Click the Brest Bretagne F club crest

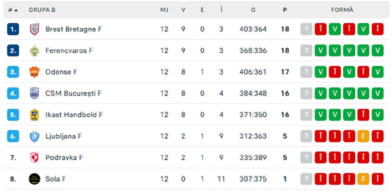point(34,29)
